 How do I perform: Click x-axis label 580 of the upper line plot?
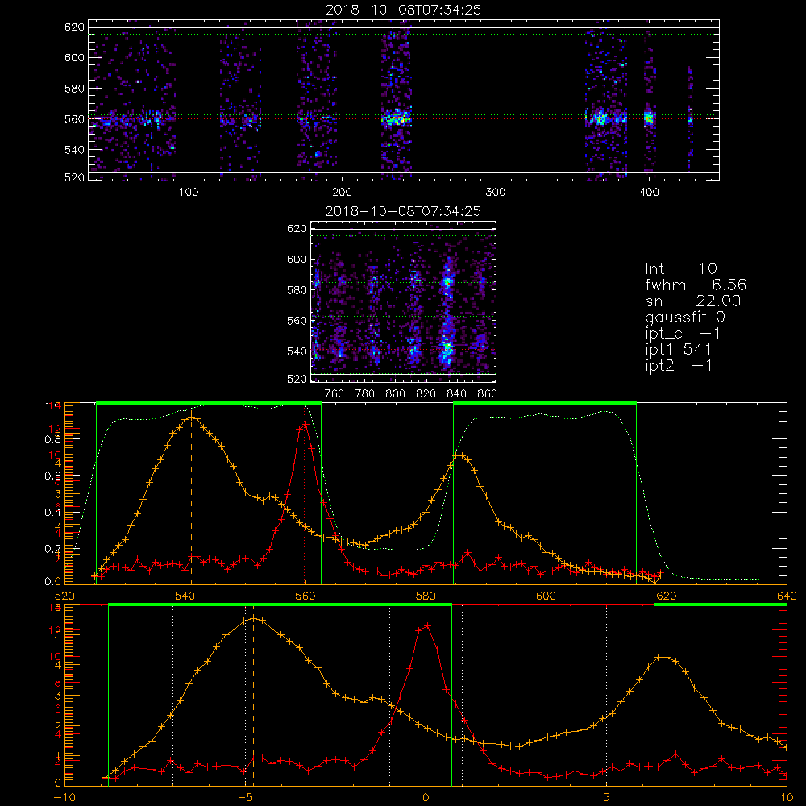click(x=426, y=596)
